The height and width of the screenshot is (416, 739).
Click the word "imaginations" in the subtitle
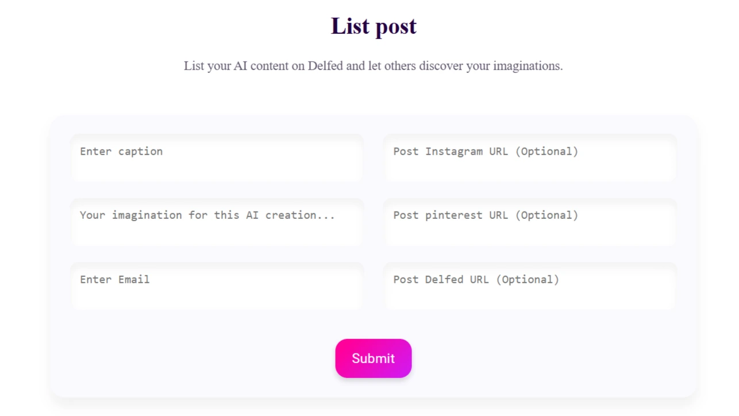click(526, 66)
